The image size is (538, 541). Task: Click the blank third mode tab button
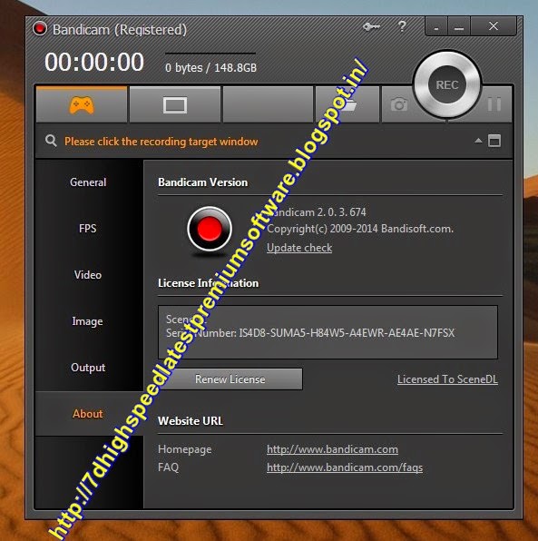pos(268,105)
